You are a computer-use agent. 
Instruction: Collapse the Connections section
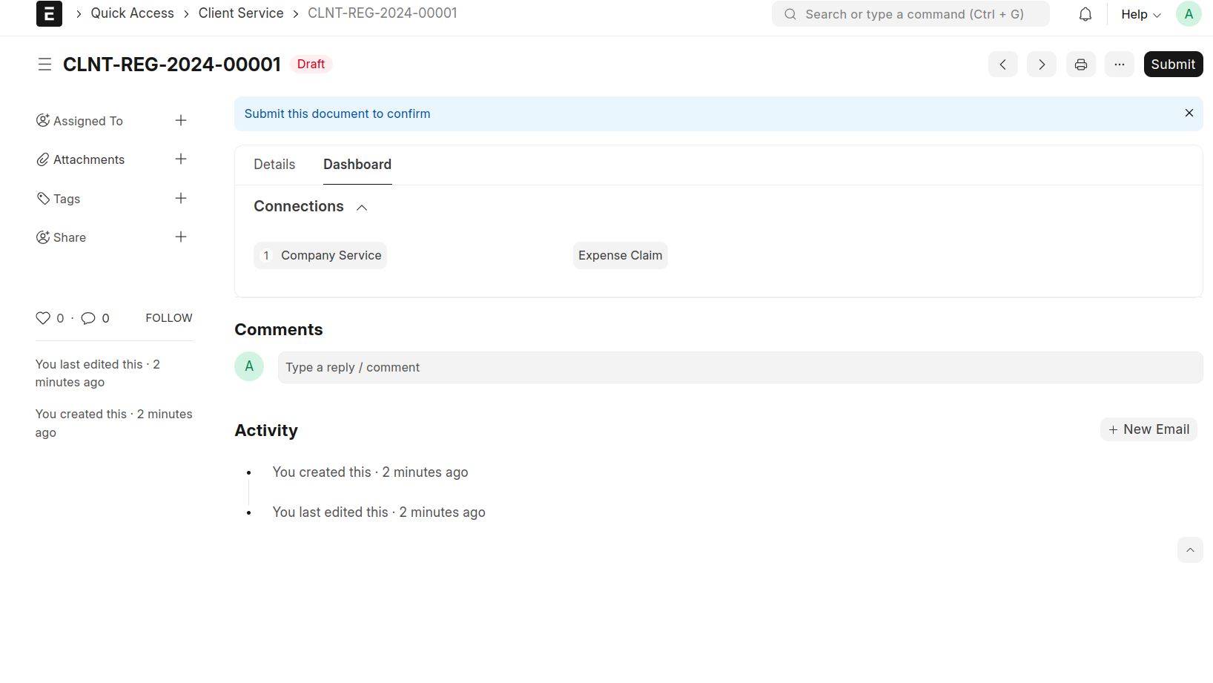(362, 208)
